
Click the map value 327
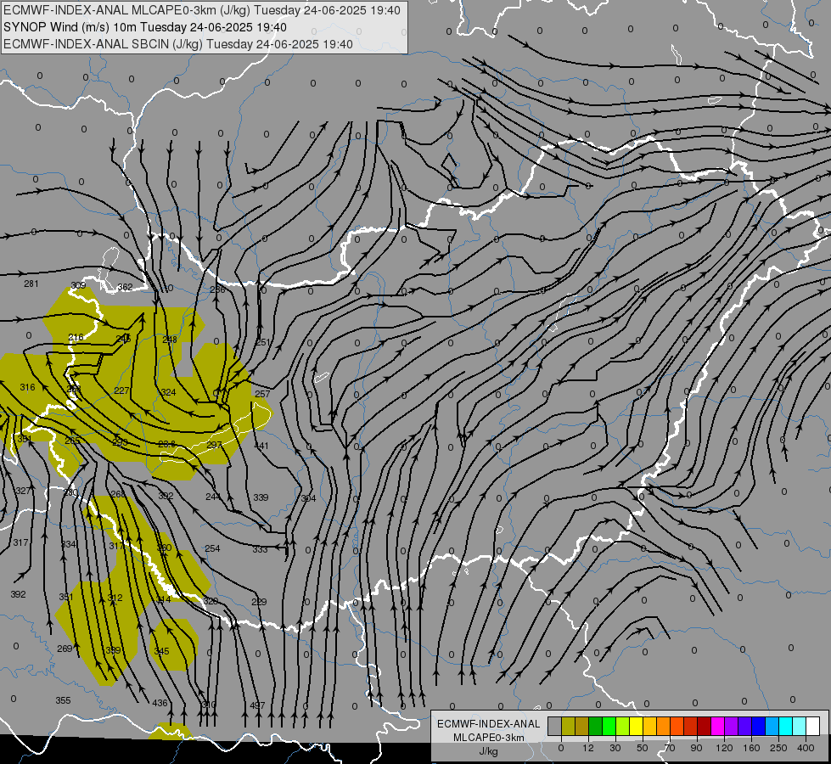(x=23, y=491)
